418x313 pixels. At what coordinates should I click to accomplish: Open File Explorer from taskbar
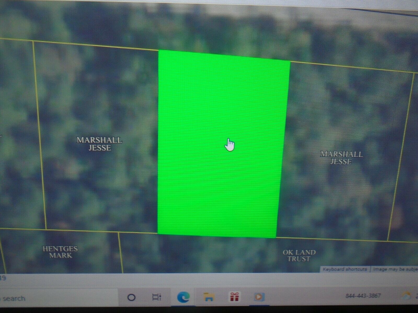(x=209, y=297)
